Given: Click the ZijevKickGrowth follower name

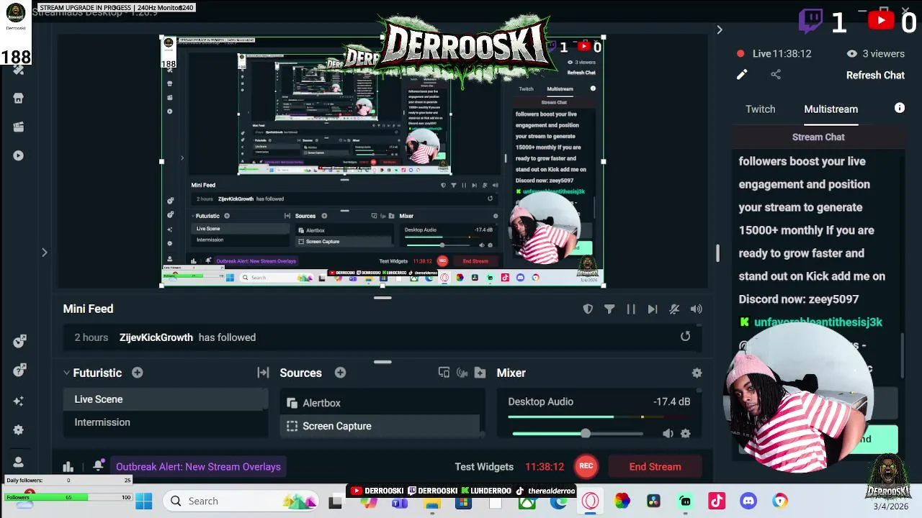Looking at the screenshot, I should pos(156,337).
